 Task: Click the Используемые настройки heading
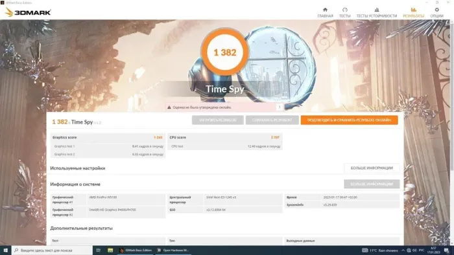pyautogui.click(x=78, y=168)
